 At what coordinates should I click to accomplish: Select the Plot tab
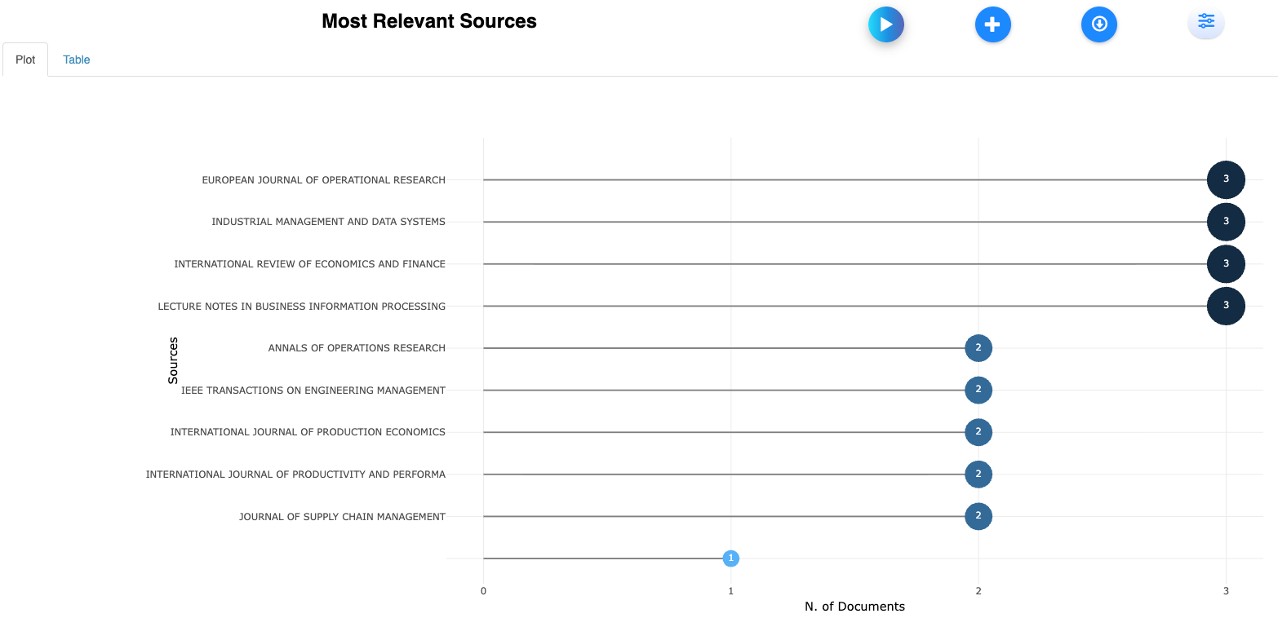tap(25, 60)
